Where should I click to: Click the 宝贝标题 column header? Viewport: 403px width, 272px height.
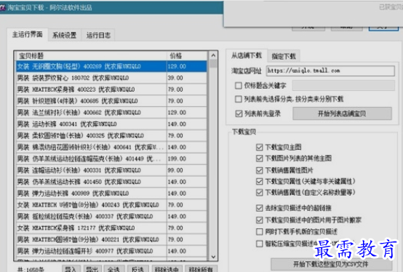[92, 56]
